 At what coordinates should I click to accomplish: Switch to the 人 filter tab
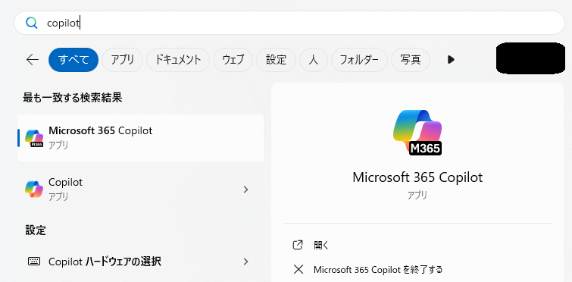click(314, 60)
